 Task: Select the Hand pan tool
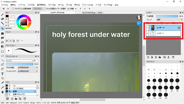pos(2,92)
